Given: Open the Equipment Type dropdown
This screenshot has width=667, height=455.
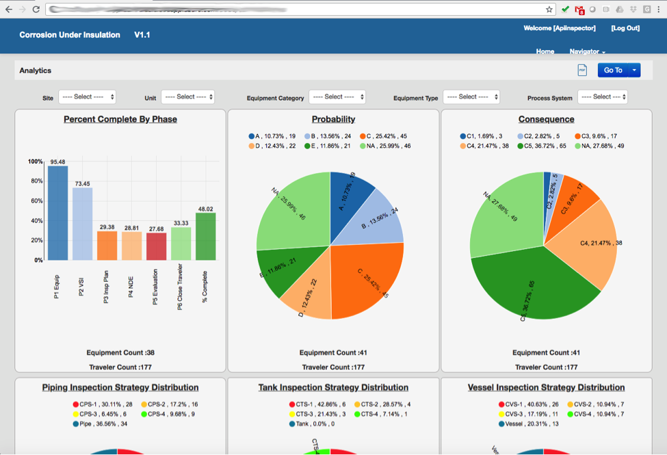Looking at the screenshot, I should 471,97.
